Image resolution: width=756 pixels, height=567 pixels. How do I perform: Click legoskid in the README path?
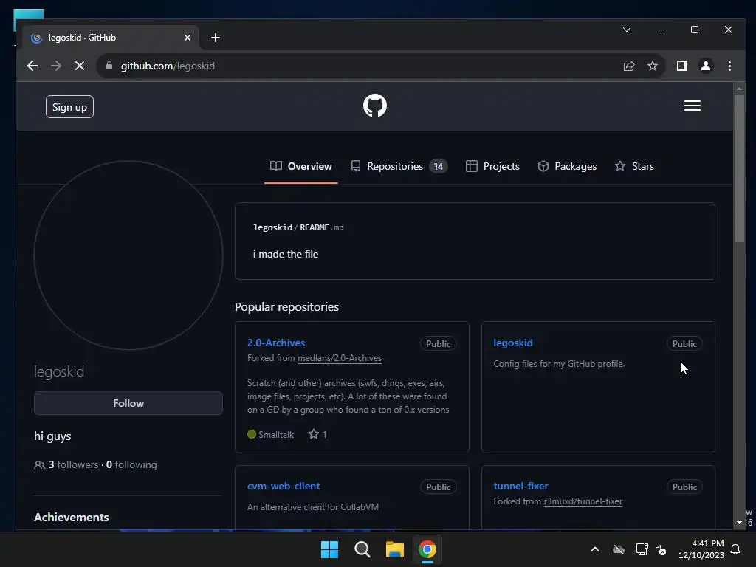[272, 227]
